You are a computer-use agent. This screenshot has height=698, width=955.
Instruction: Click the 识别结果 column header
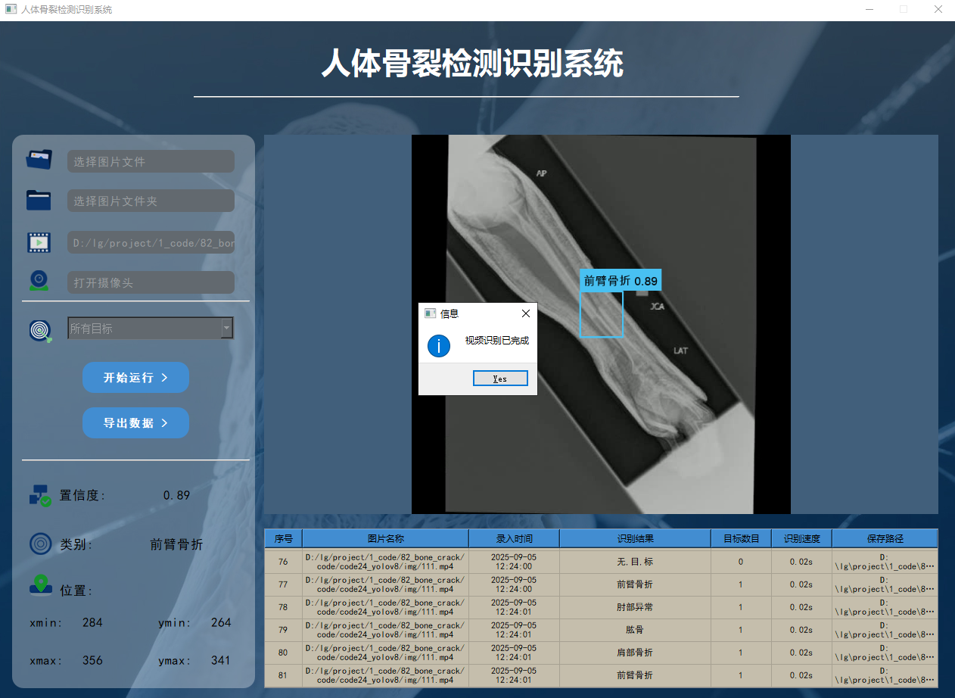coord(636,538)
